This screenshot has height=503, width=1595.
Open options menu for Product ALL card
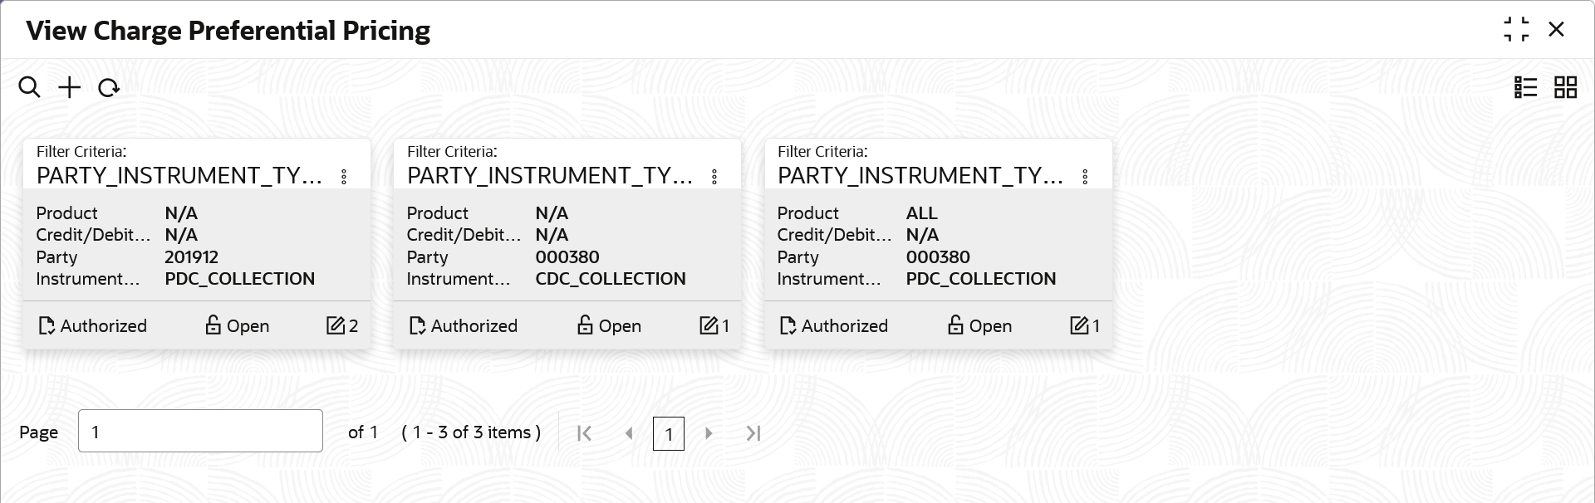(1085, 177)
